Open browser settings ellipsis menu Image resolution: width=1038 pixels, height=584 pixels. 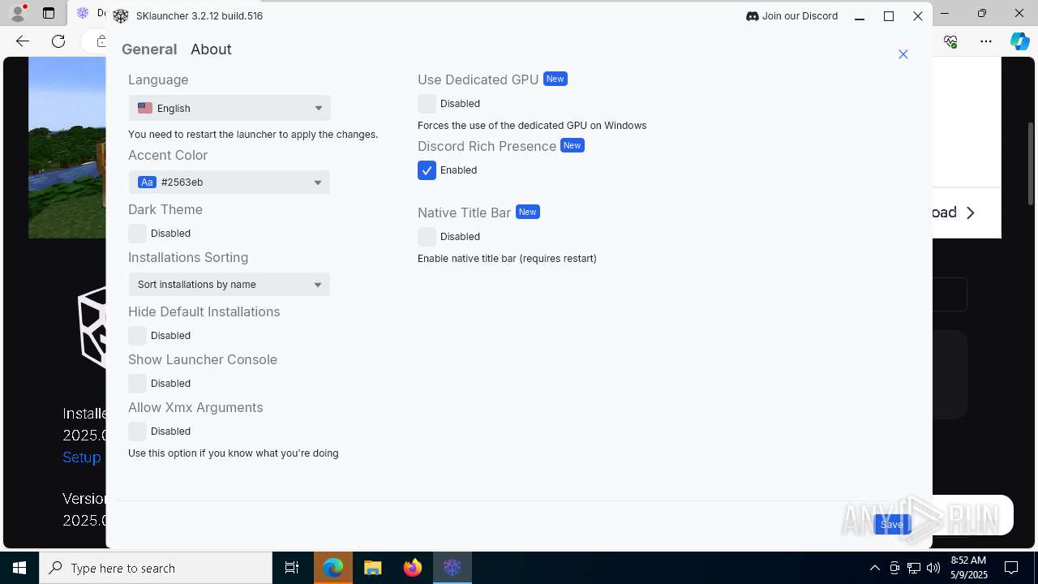[986, 41]
